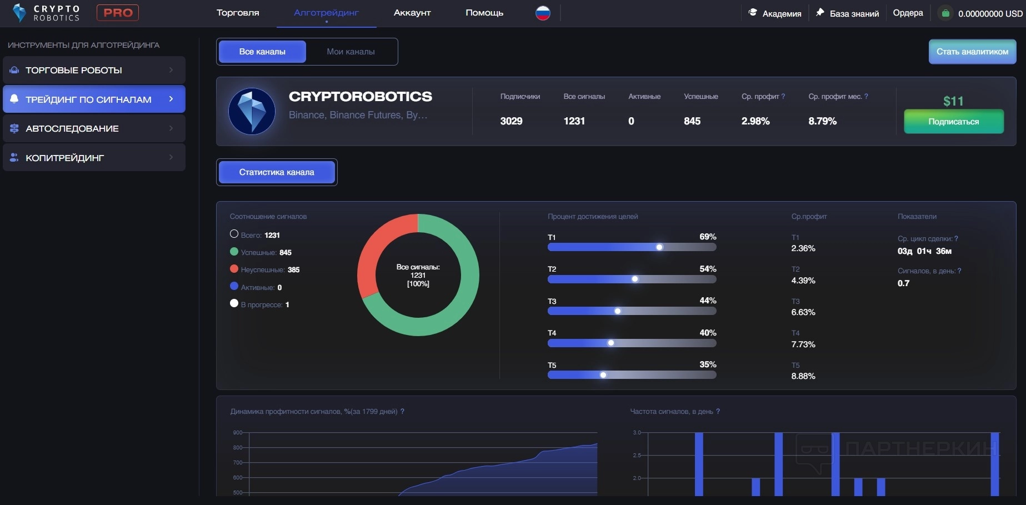Image resolution: width=1026 pixels, height=505 pixels.
Task: Open the Алготрейдинг menu
Action: click(326, 13)
